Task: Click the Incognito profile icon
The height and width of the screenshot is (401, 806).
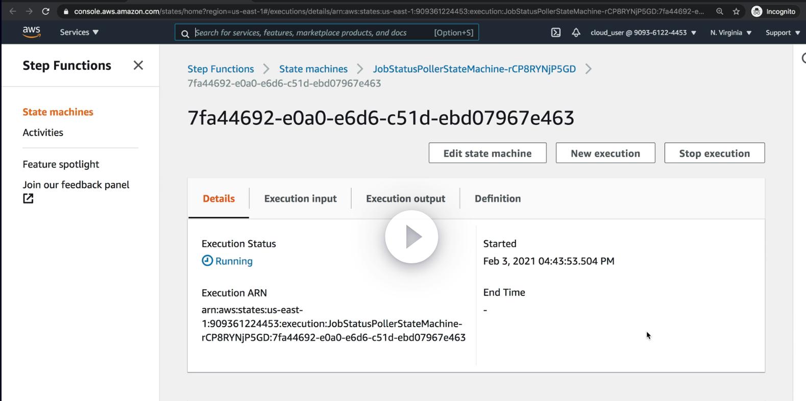Action: point(756,11)
